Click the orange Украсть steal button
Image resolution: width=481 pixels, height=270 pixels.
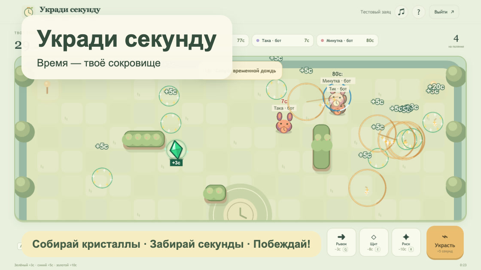click(445, 243)
